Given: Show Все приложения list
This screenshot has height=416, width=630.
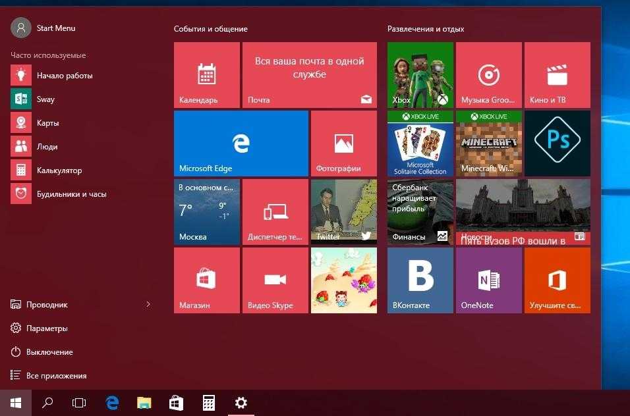Looking at the screenshot, I should point(56,376).
